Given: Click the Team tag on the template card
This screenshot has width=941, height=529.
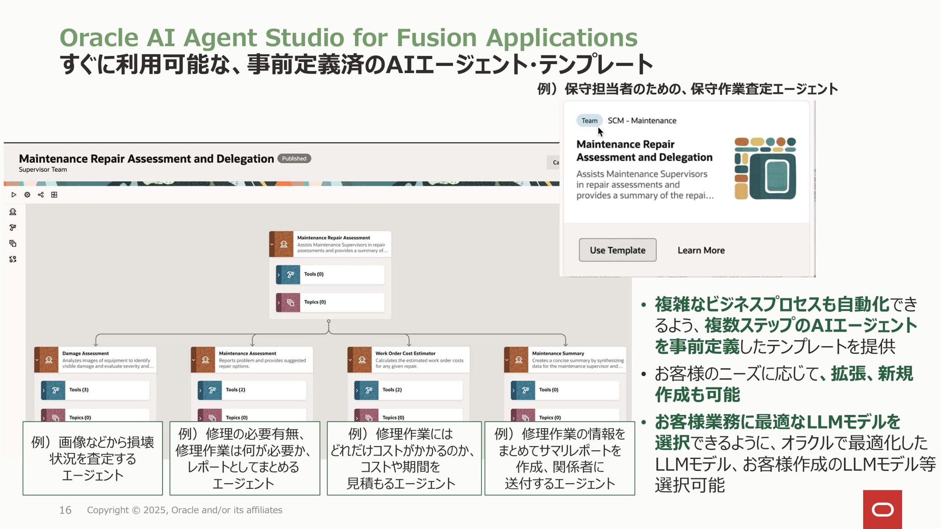Looking at the screenshot, I should click(x=589, y=120).
